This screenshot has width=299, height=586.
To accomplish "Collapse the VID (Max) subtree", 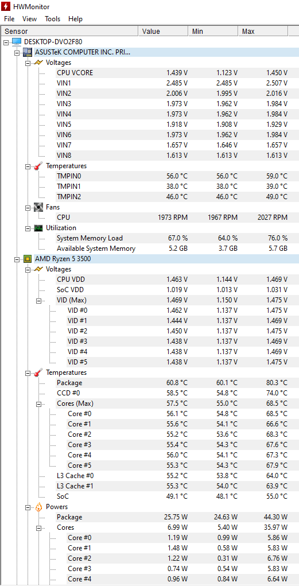I will [x=38, y=300].
